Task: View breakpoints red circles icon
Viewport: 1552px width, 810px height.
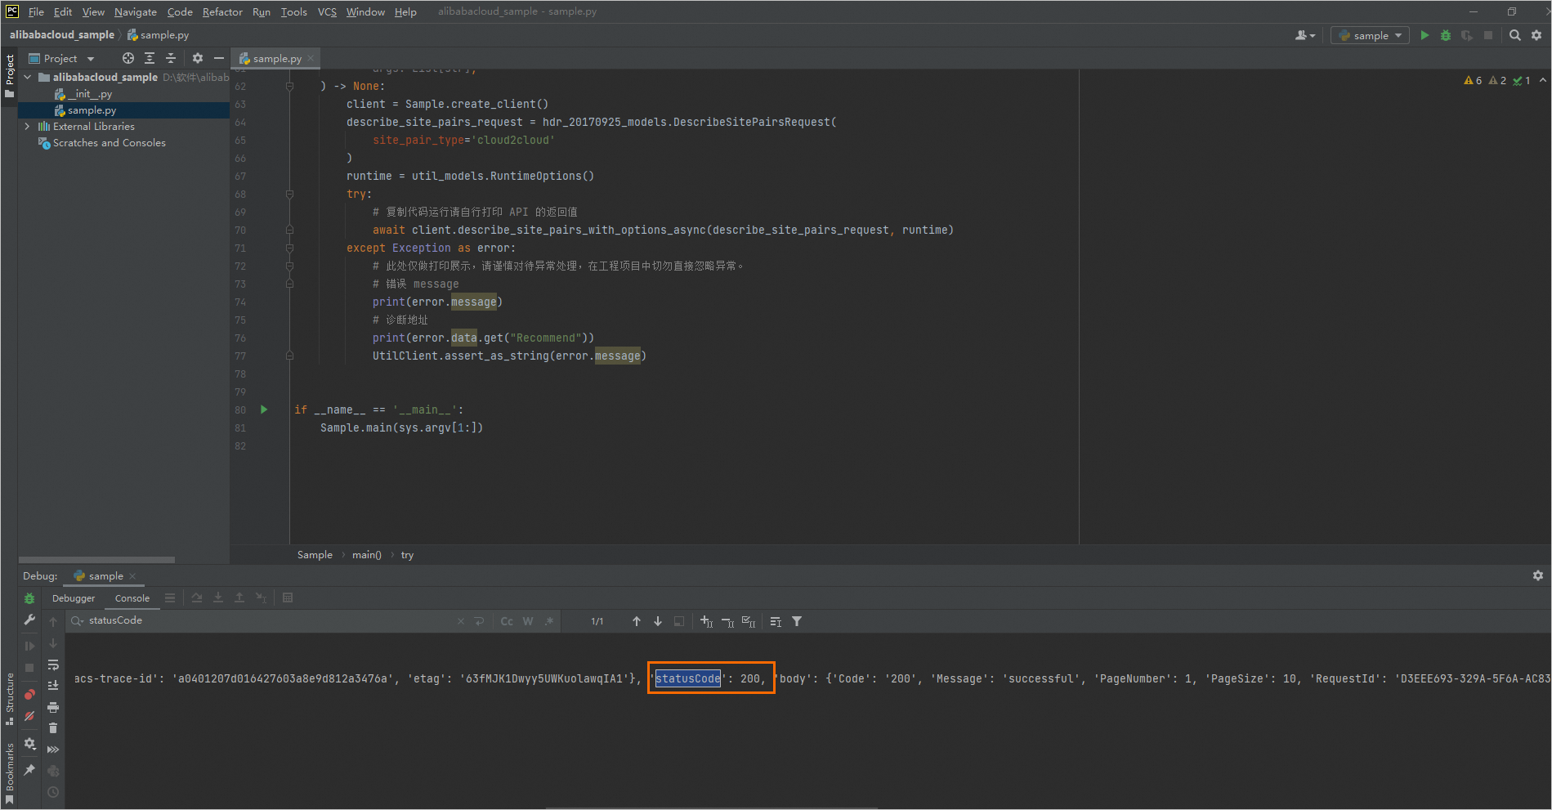Action: (x=29, y=695)
